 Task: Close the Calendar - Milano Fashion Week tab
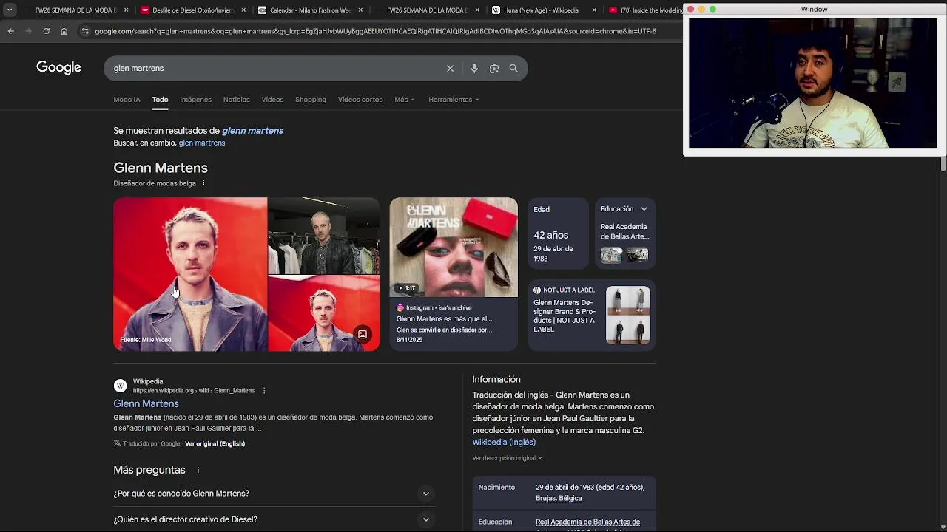coord(360,10)
